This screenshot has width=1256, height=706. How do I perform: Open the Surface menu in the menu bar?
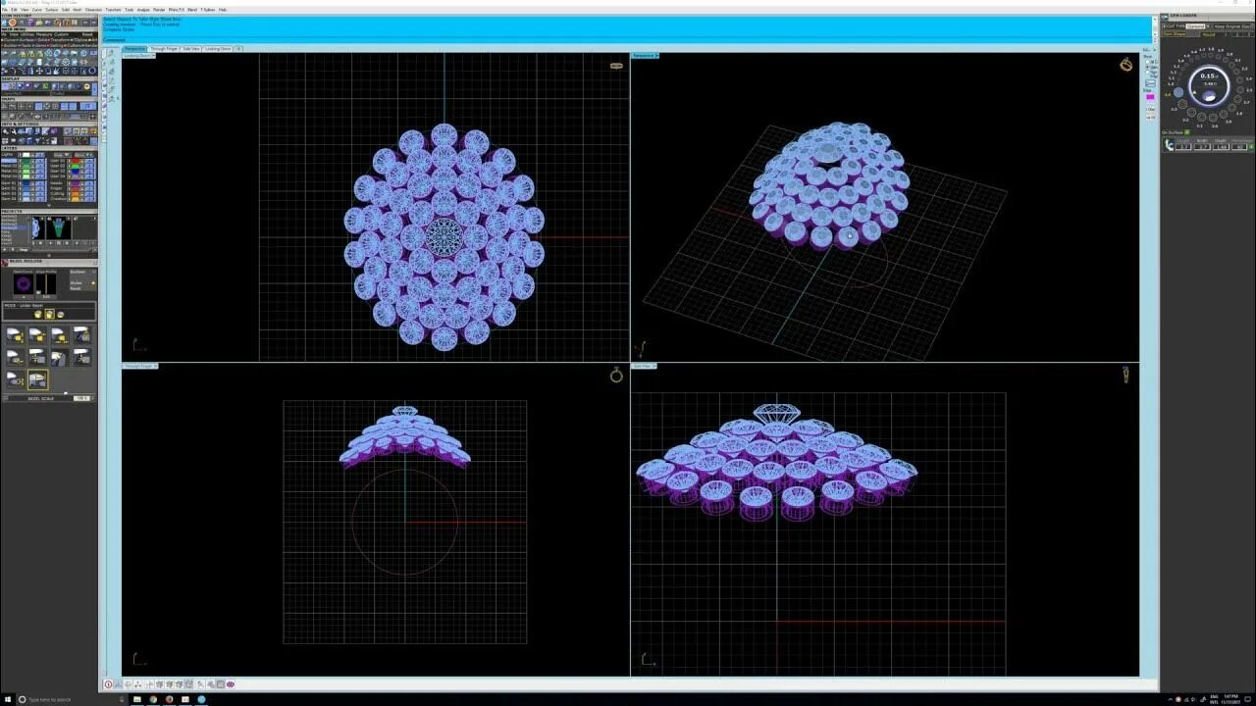(x=52, y=10)
